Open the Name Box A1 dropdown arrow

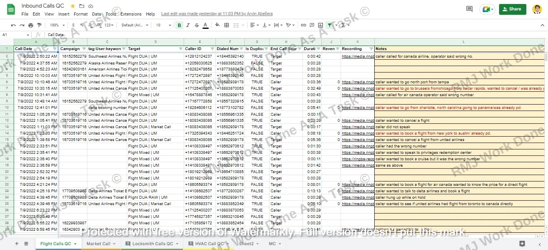point(28,35)
